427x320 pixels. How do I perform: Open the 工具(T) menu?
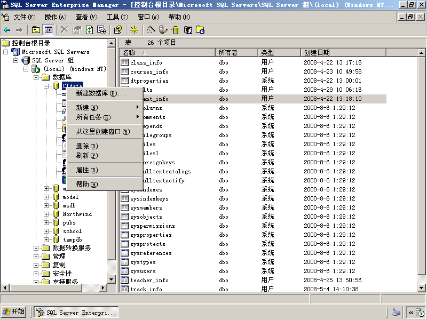117,17
